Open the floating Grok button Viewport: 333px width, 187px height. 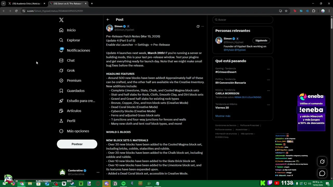point(322,162)
